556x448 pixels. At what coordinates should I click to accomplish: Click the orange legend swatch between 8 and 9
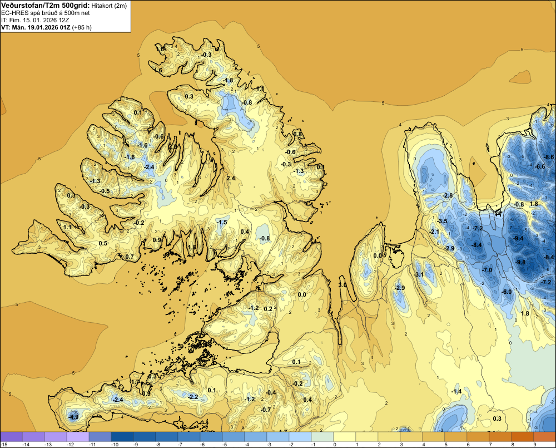pyautogui.click(x=522, y=436)
